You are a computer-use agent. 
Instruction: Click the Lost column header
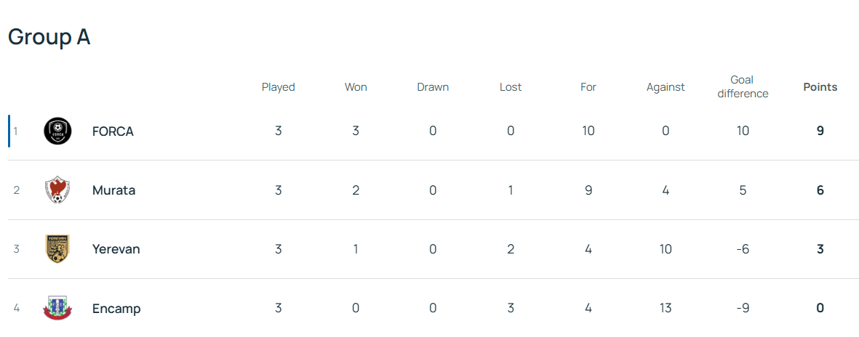(511, 87)
